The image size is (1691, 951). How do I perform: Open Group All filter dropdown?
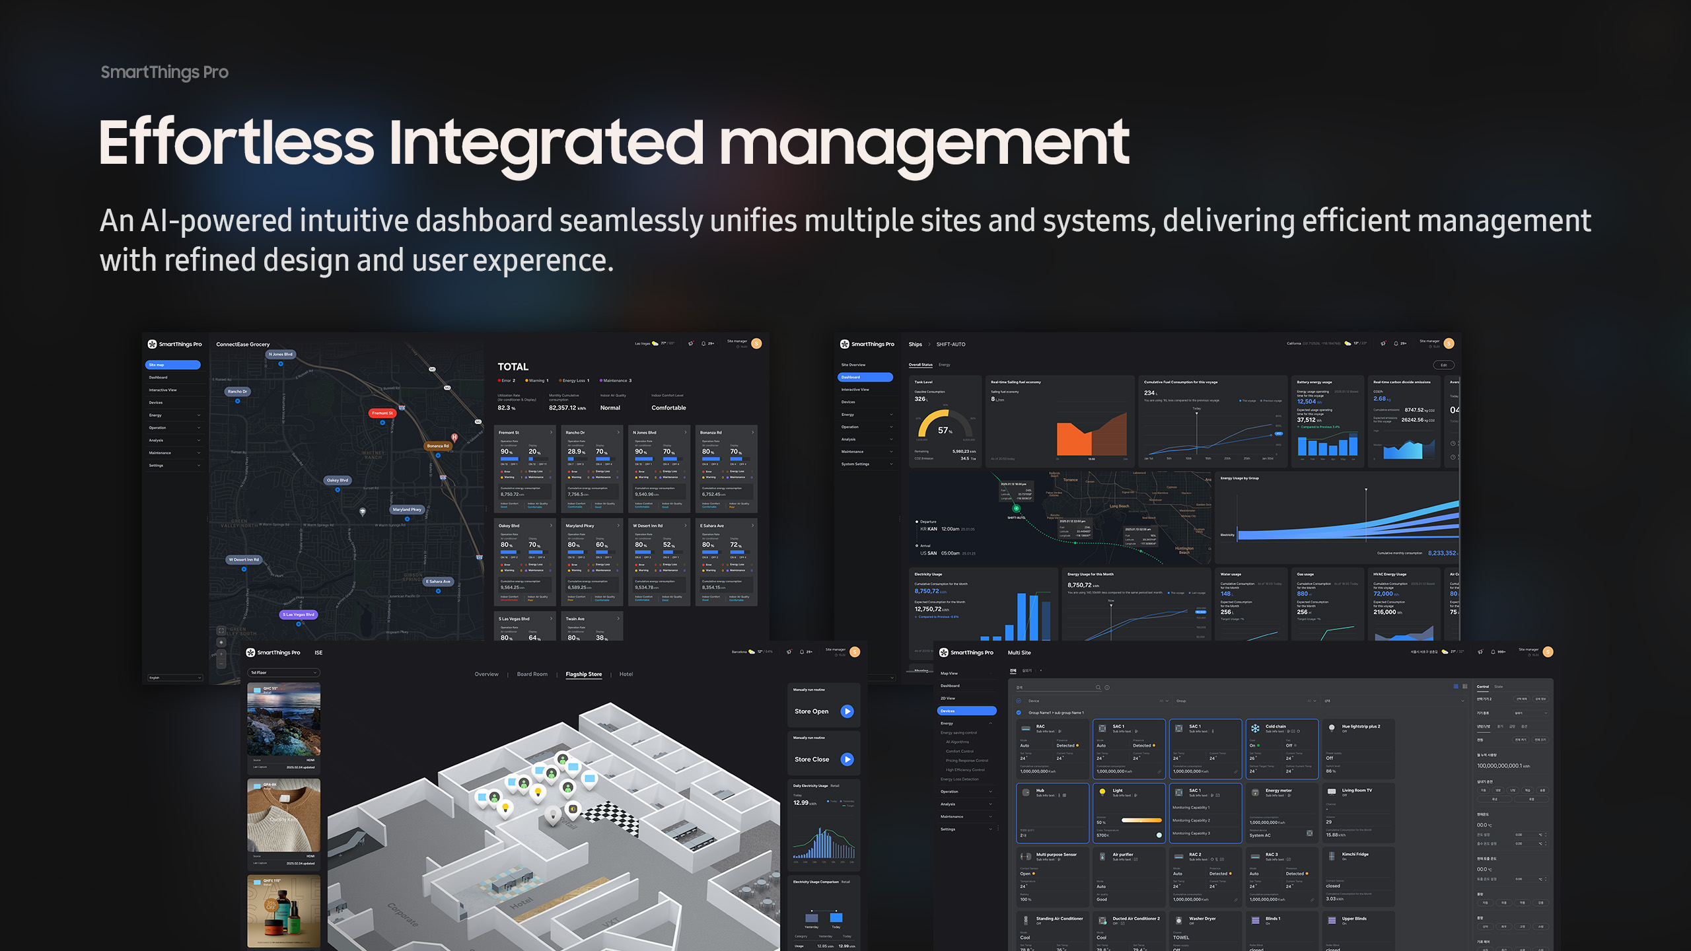pos(1312,701)
